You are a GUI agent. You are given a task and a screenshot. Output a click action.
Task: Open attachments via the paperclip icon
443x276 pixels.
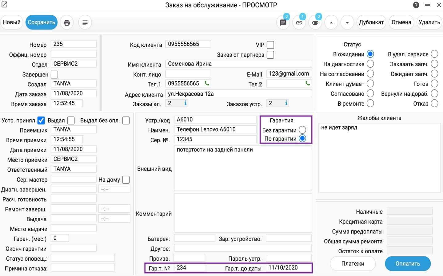pos(315,22)
